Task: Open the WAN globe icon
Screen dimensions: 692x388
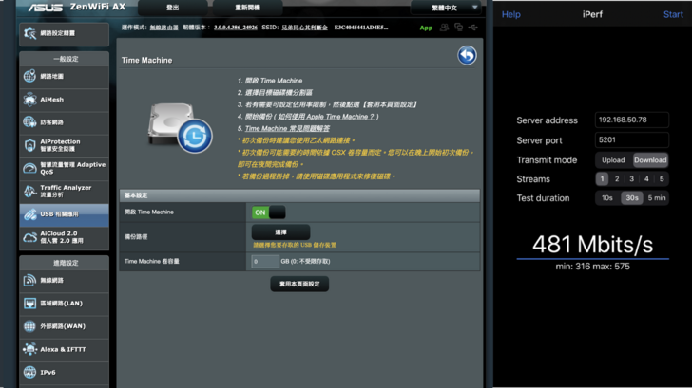Action: (x=29, y=326)
